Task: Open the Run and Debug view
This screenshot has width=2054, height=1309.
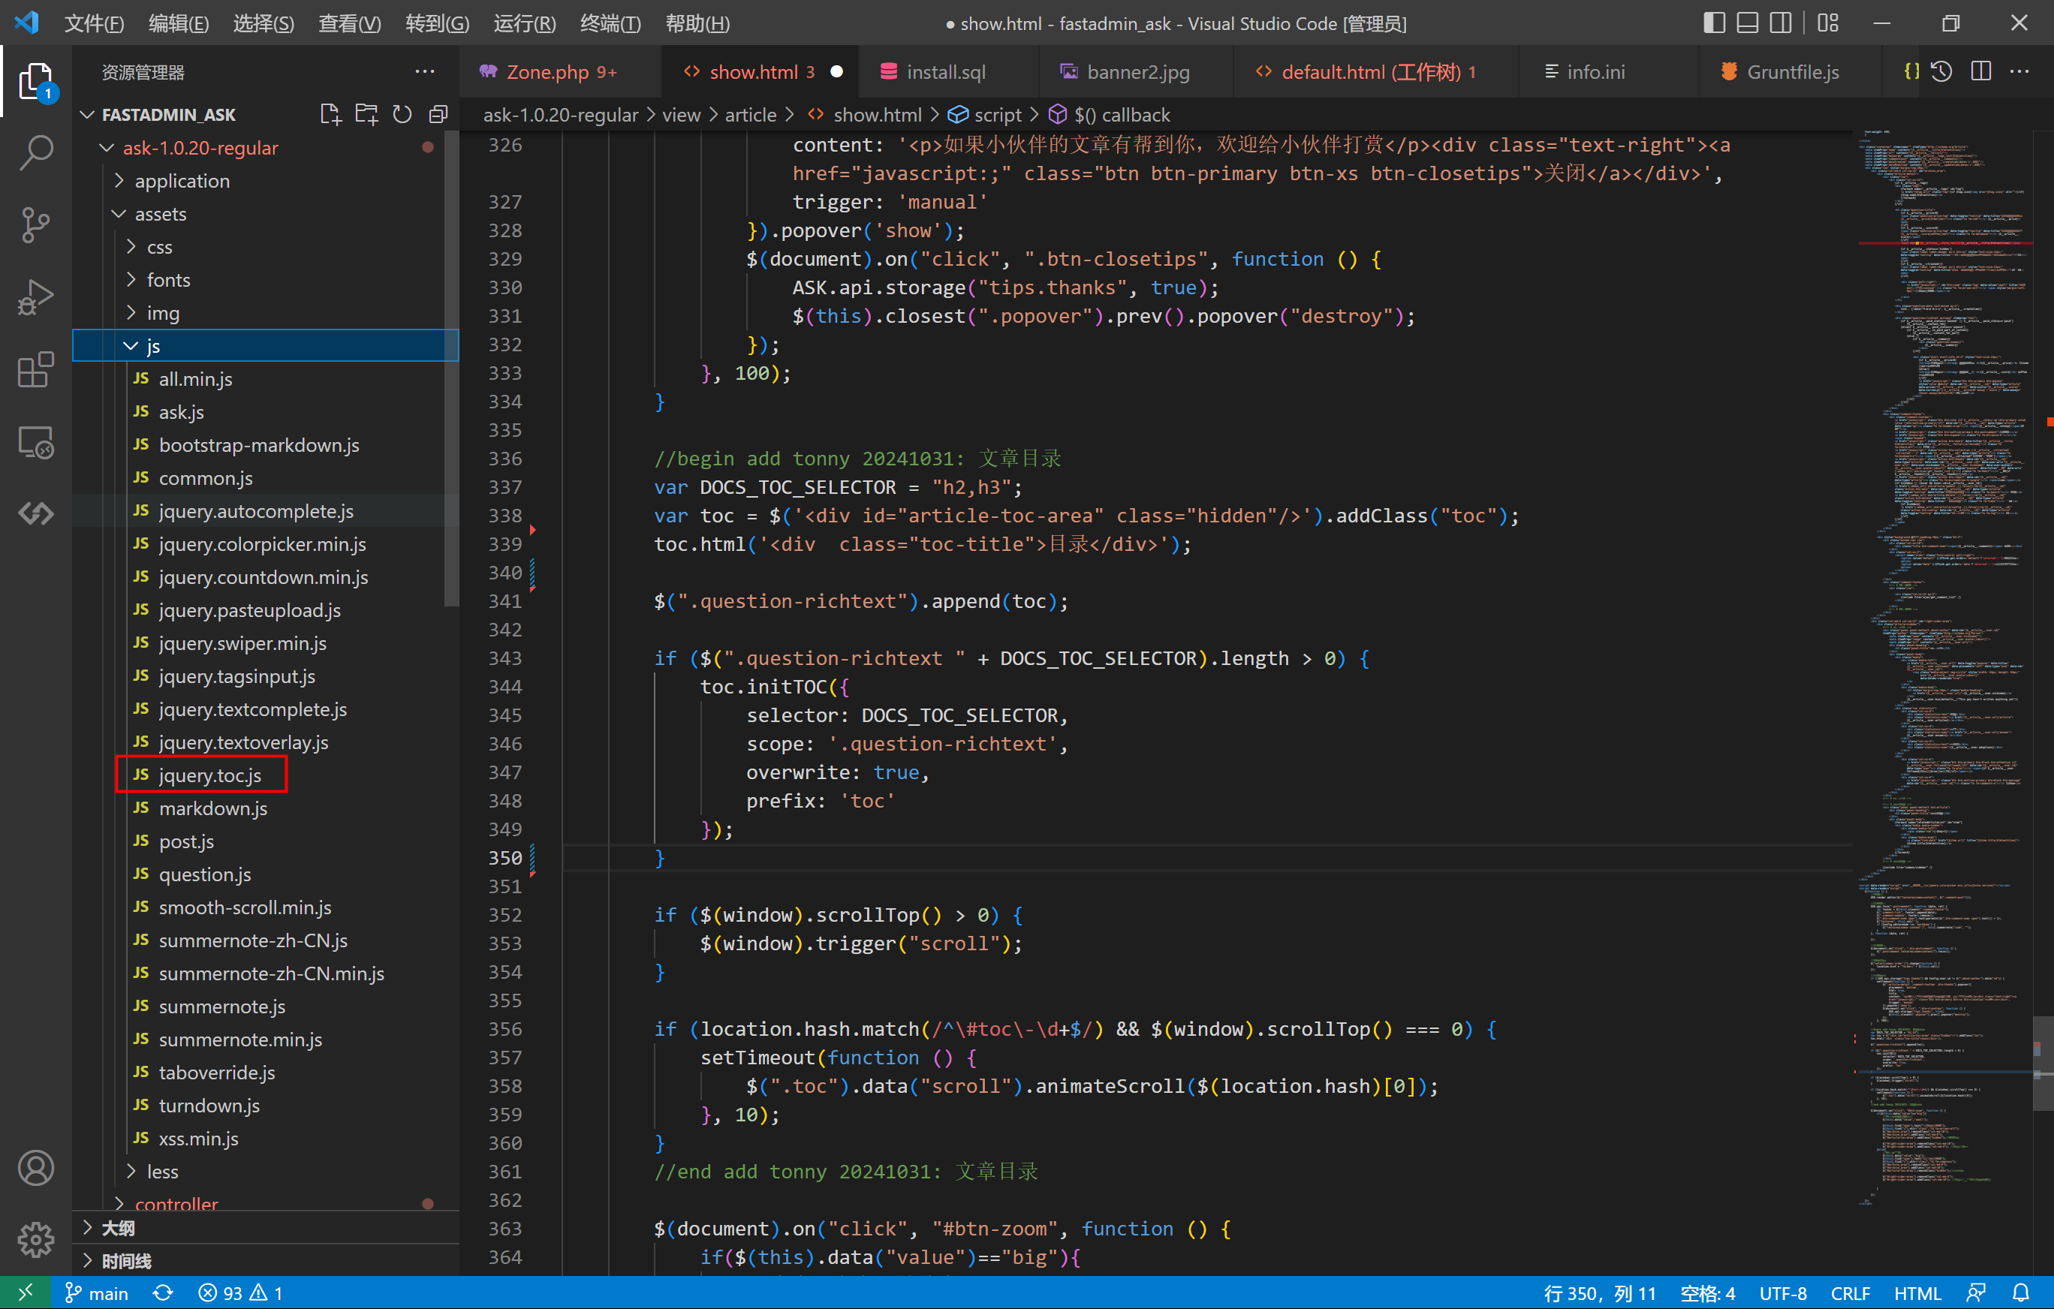Action: tap(36, 298)
